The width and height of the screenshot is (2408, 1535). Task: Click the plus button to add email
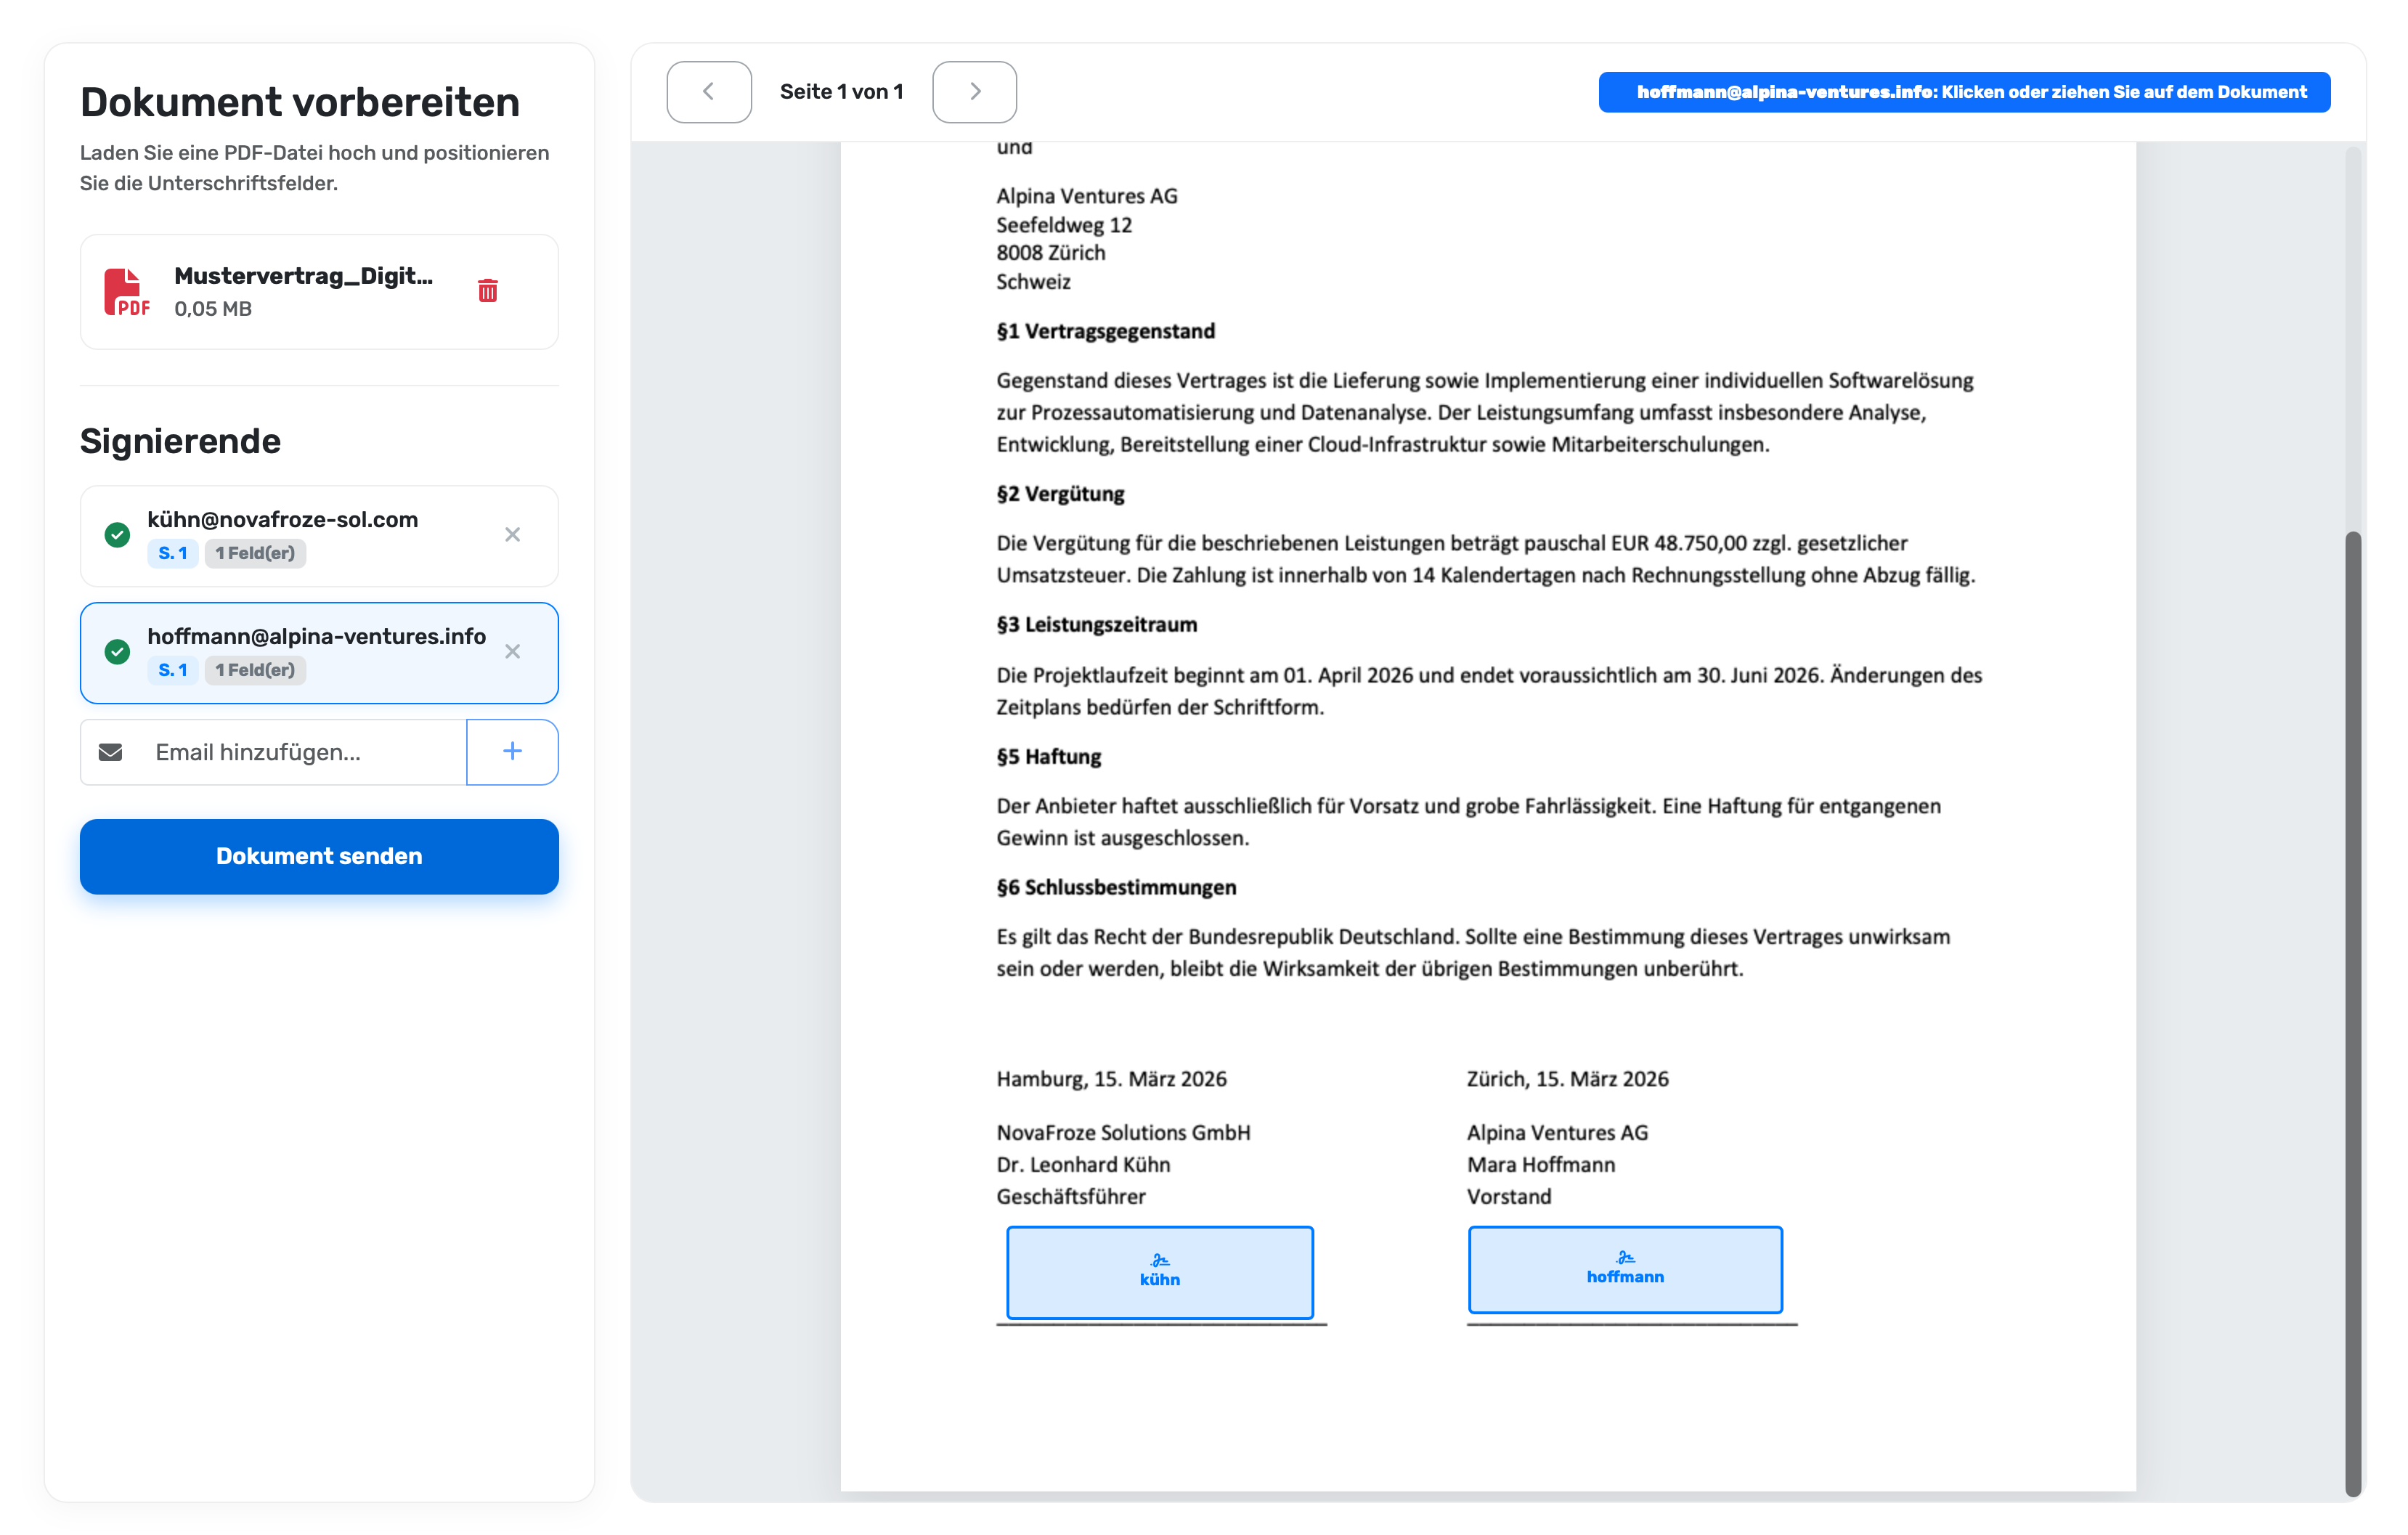point(512,752)
